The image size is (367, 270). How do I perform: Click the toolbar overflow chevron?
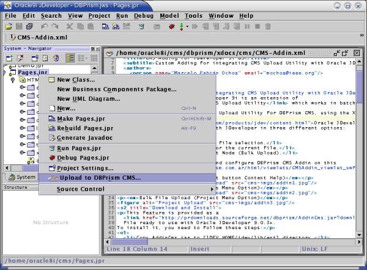pyautogui.click(x=362, y=35)
